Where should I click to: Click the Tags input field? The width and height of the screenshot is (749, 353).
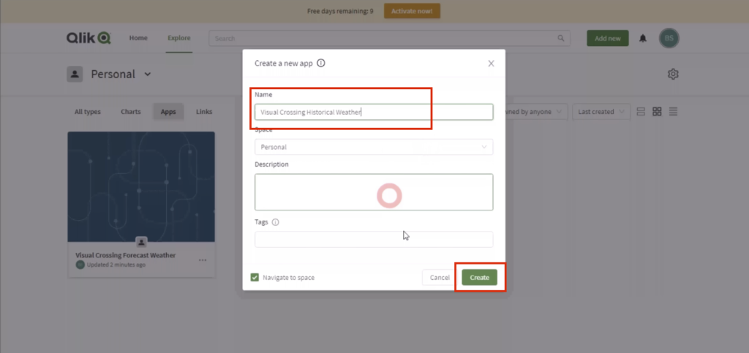[x=374, y=240]
